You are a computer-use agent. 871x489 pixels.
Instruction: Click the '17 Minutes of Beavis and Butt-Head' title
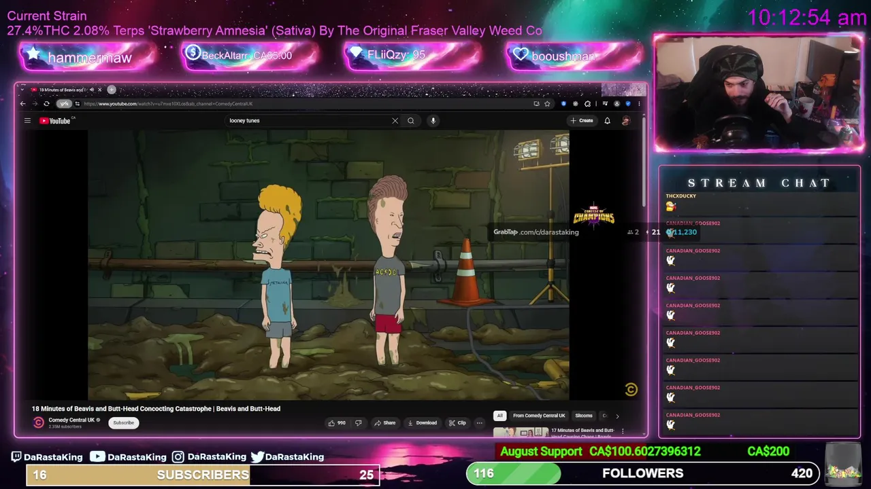click(582, 430)
